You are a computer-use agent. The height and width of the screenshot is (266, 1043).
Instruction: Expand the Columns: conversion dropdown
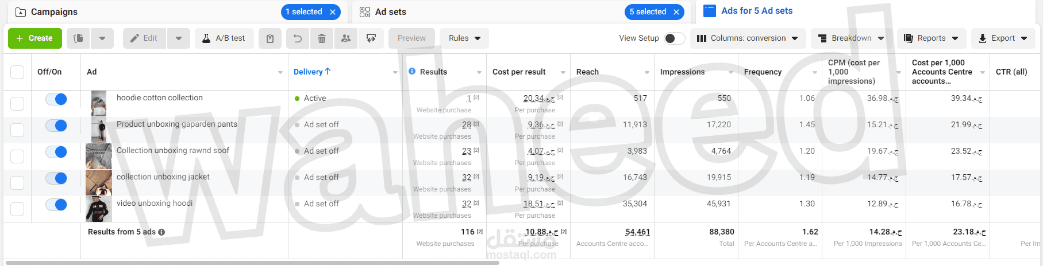point(748,38)
